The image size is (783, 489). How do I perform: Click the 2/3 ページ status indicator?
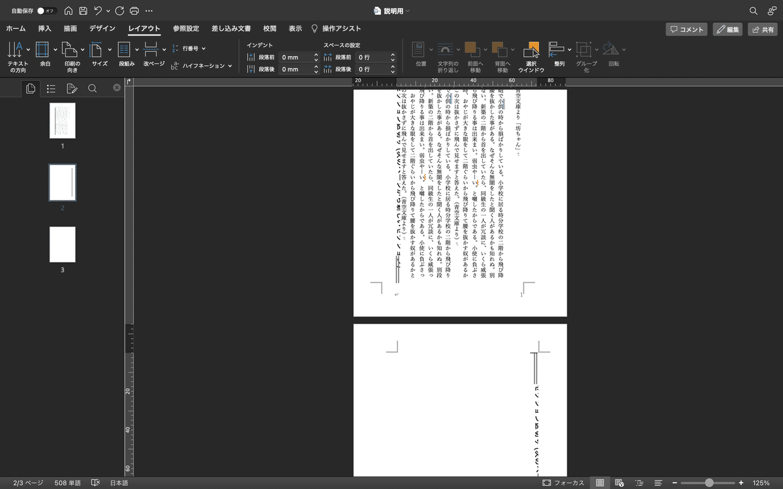[28, 483]
